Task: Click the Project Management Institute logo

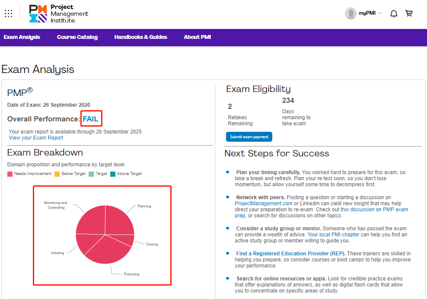Action: click(x=58, y=14)
